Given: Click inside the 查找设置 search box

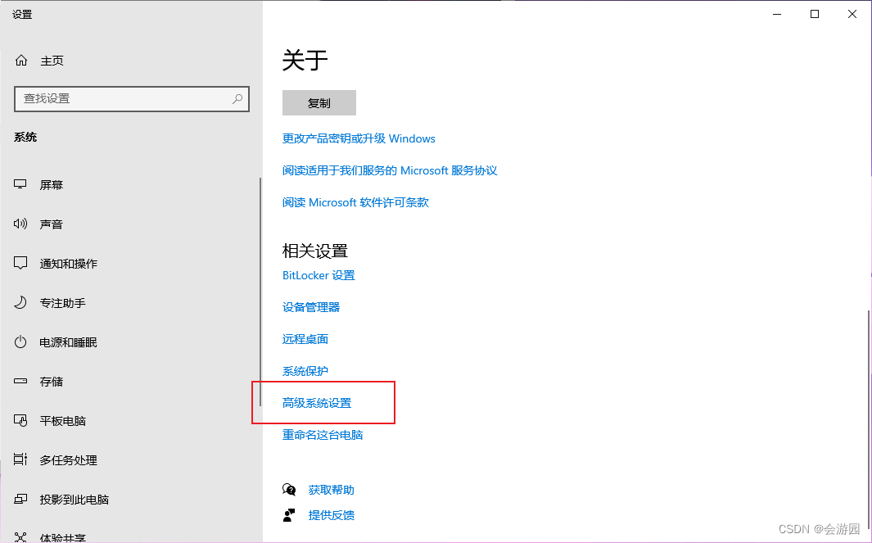Looking at the screenshot, I should tap(131, 98).
